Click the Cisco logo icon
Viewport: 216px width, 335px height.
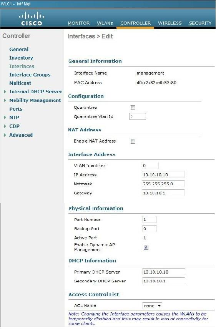click(x=32, y=19)
